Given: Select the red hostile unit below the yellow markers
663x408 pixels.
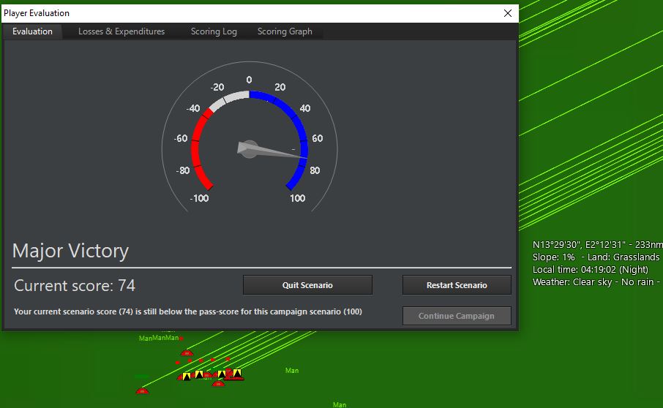Looking at the screenshot, I should tap(218, 383).
